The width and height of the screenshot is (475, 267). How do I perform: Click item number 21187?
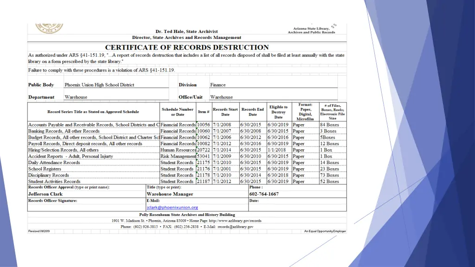pyautogui.click(x=203, y=182)
